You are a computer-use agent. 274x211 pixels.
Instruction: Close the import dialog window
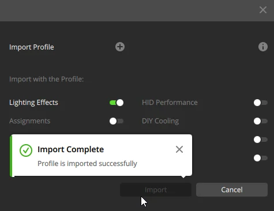[263, 10]
